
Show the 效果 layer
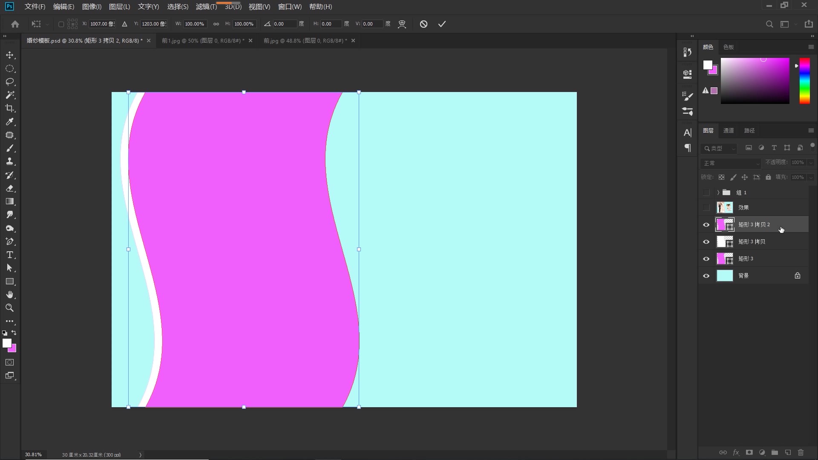[x=706, y=207]
